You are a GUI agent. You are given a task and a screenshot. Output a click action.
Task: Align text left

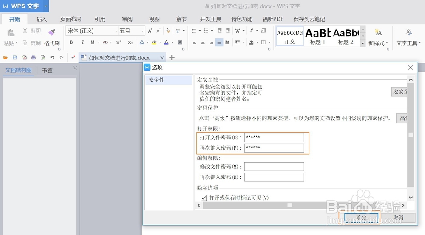pyautogui.click(x=194, y=42)
